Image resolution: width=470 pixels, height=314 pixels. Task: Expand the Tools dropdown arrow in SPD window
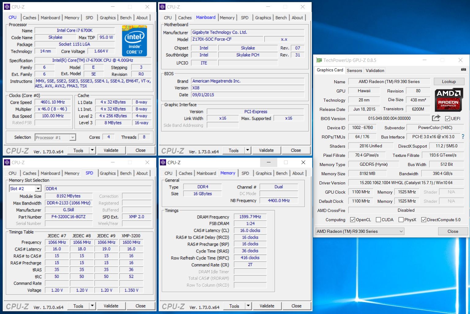point(92,306)
